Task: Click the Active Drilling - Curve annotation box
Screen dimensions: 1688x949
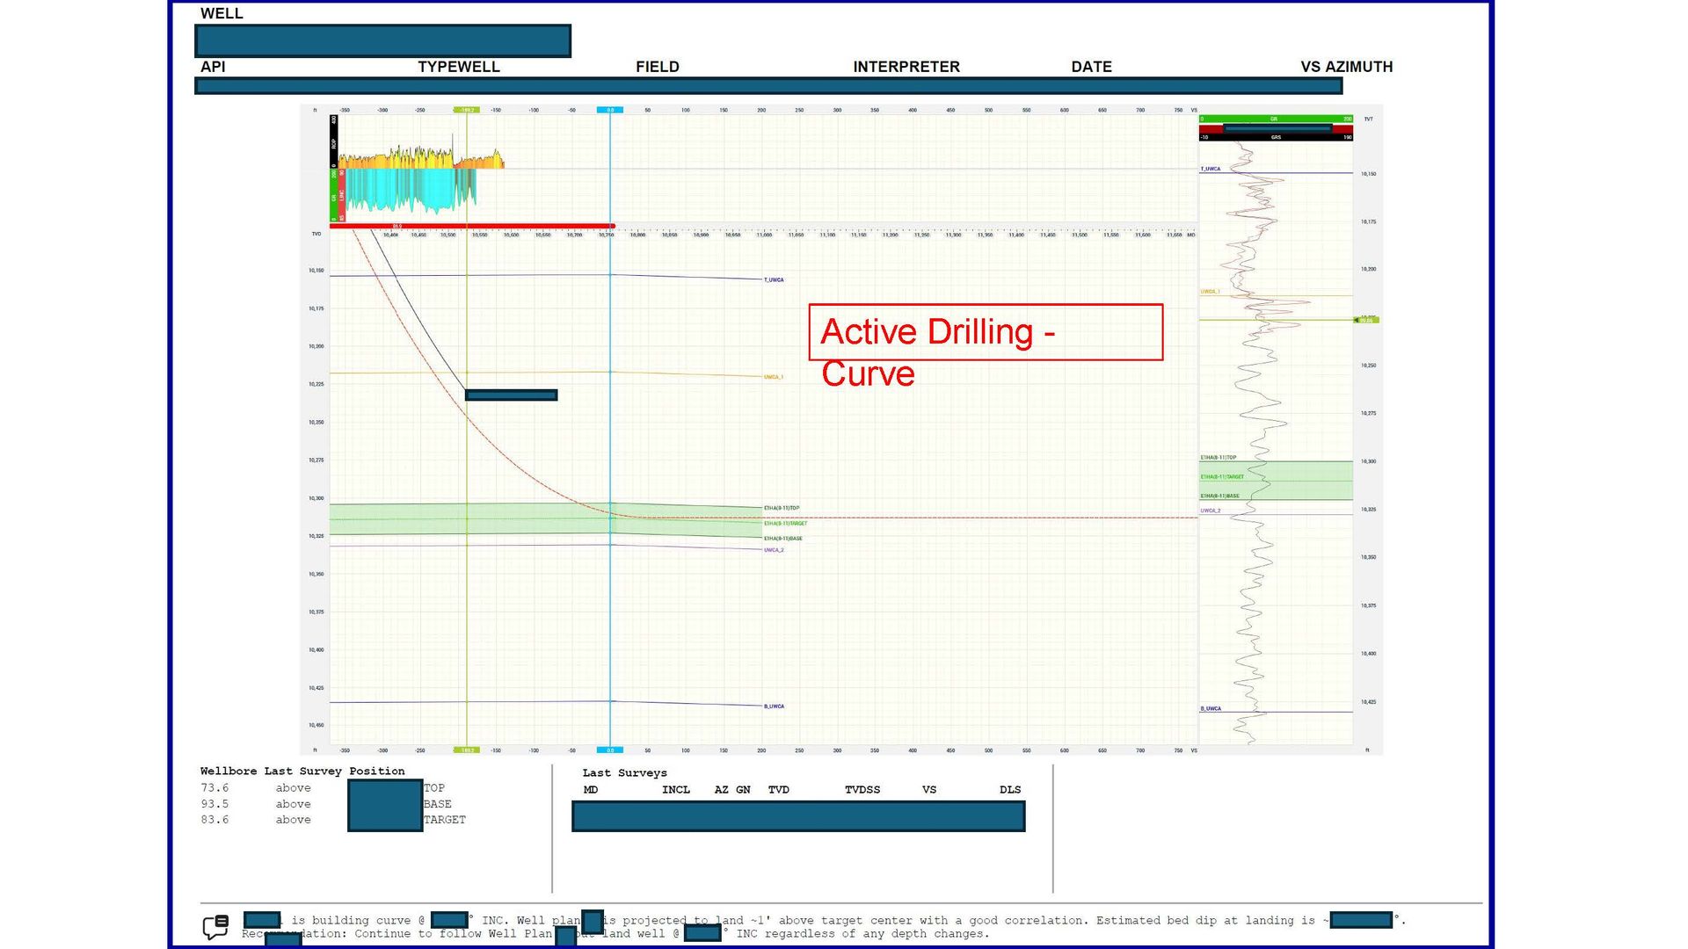Action: pyautogui.click(x=986, y=332)
